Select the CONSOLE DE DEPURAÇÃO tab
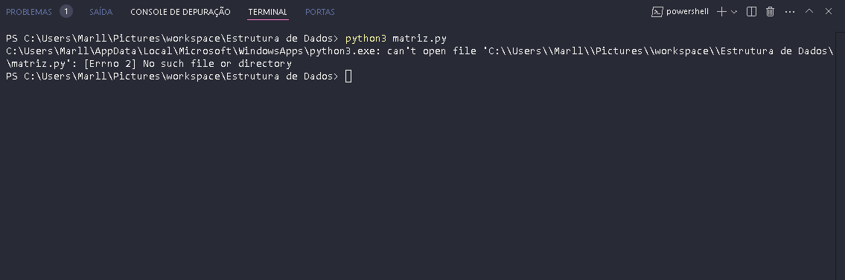This screenshot has height=280, width=845. pos(180,12)
